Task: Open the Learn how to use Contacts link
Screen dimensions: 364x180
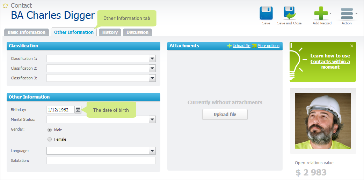Action: (330, 62)
